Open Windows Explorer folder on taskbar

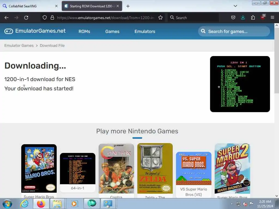(57, 204)
